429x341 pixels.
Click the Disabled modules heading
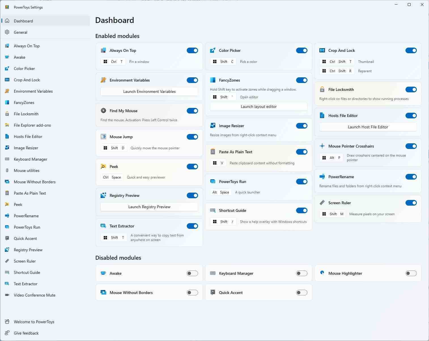[118, 258]
